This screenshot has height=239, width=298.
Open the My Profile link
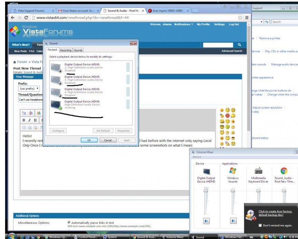coord(203,24)
